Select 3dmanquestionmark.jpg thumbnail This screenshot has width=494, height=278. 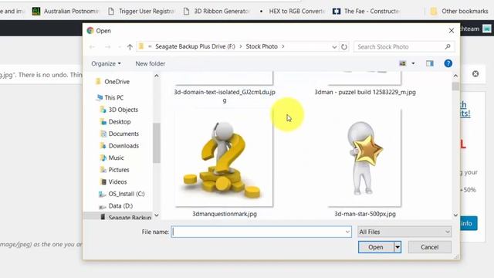pyautogui.click(x=224, y=158)
